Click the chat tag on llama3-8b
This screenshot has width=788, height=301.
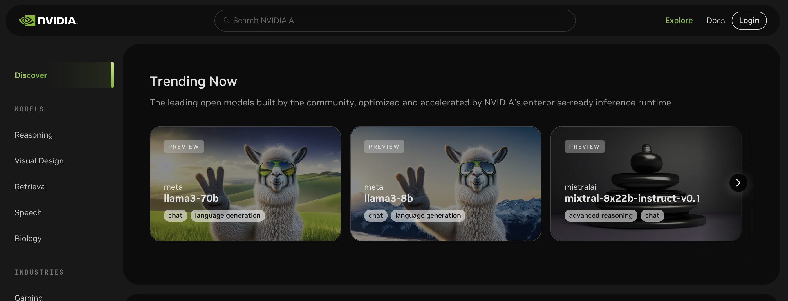[376, 215]
